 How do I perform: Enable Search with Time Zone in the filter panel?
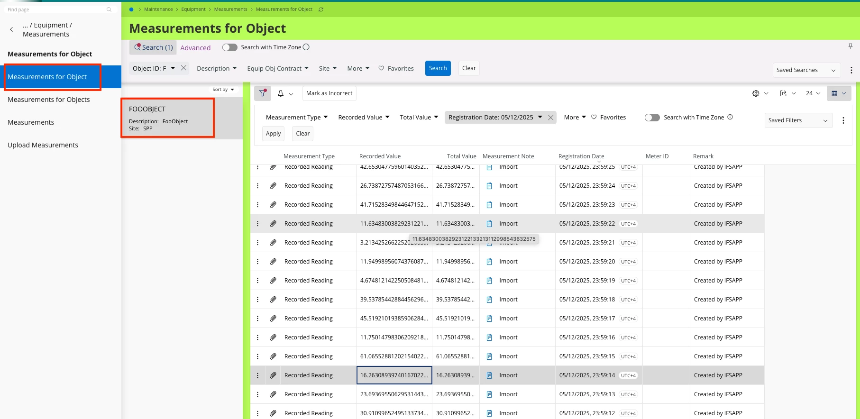[652, 118]
